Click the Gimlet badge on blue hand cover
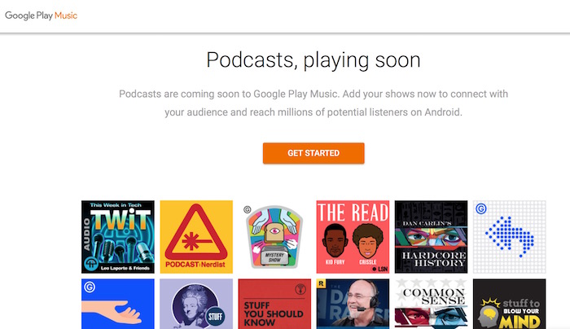Image resolution: width=570 pixels, height=329 pixels. coord(90,287)
